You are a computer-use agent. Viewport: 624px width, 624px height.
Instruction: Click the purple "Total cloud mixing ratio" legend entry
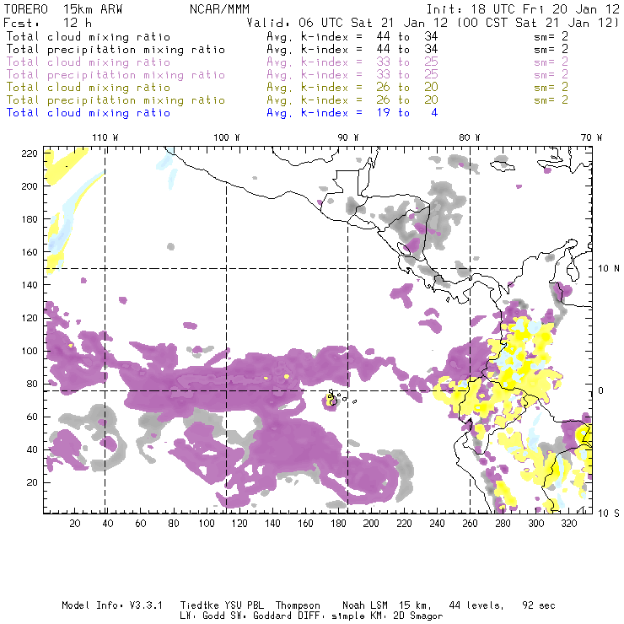pyautogui.click(x=89, y=62)
